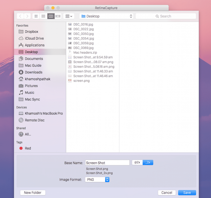This screenshot has width=211, height=198.
Task: Click the red tag dot
Action: point(21,148)
